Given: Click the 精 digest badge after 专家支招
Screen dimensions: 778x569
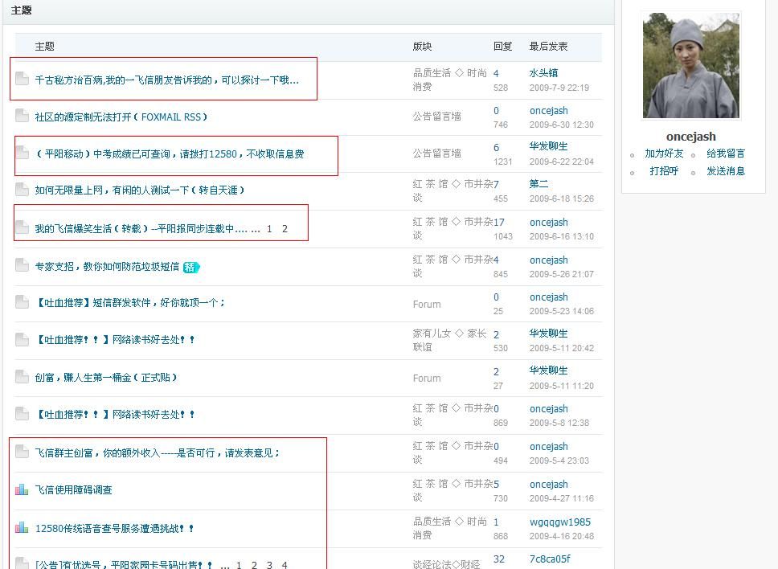Looking at the screenshot, I should (x=191, y=268).
